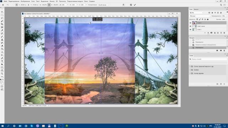Select the Zoom tool in toolbar
The width and height of the screenshot is (228, 128).
(x=2, y=74)
